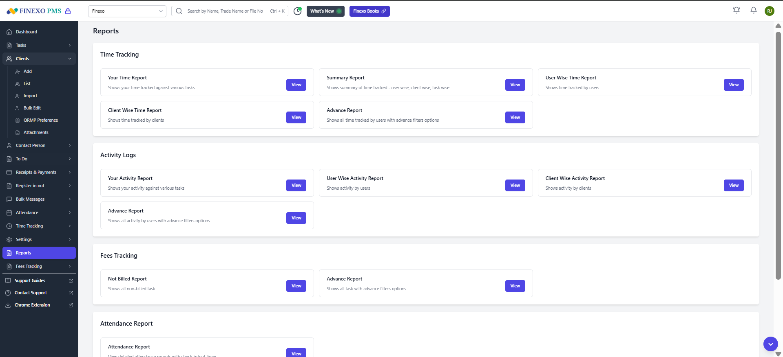Click the Chrome Extension download icon

[8, 305]
